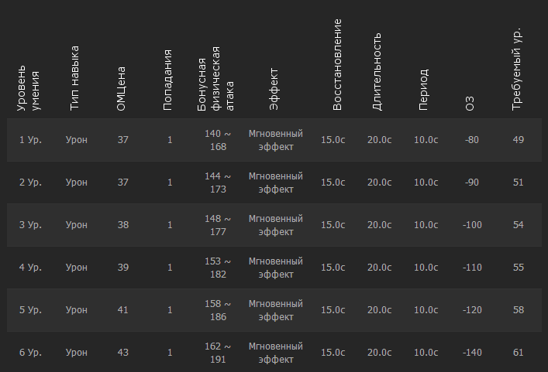Select the "-90" ОЗ value cell
The width and height of the screenshot is (548, 372).
pyautogui.click(x=471, y=183)
